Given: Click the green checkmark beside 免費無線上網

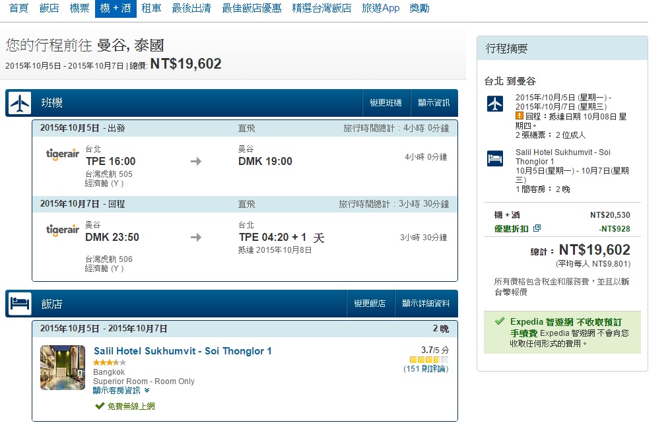Looking at the screenshot, I should [100, 406].
